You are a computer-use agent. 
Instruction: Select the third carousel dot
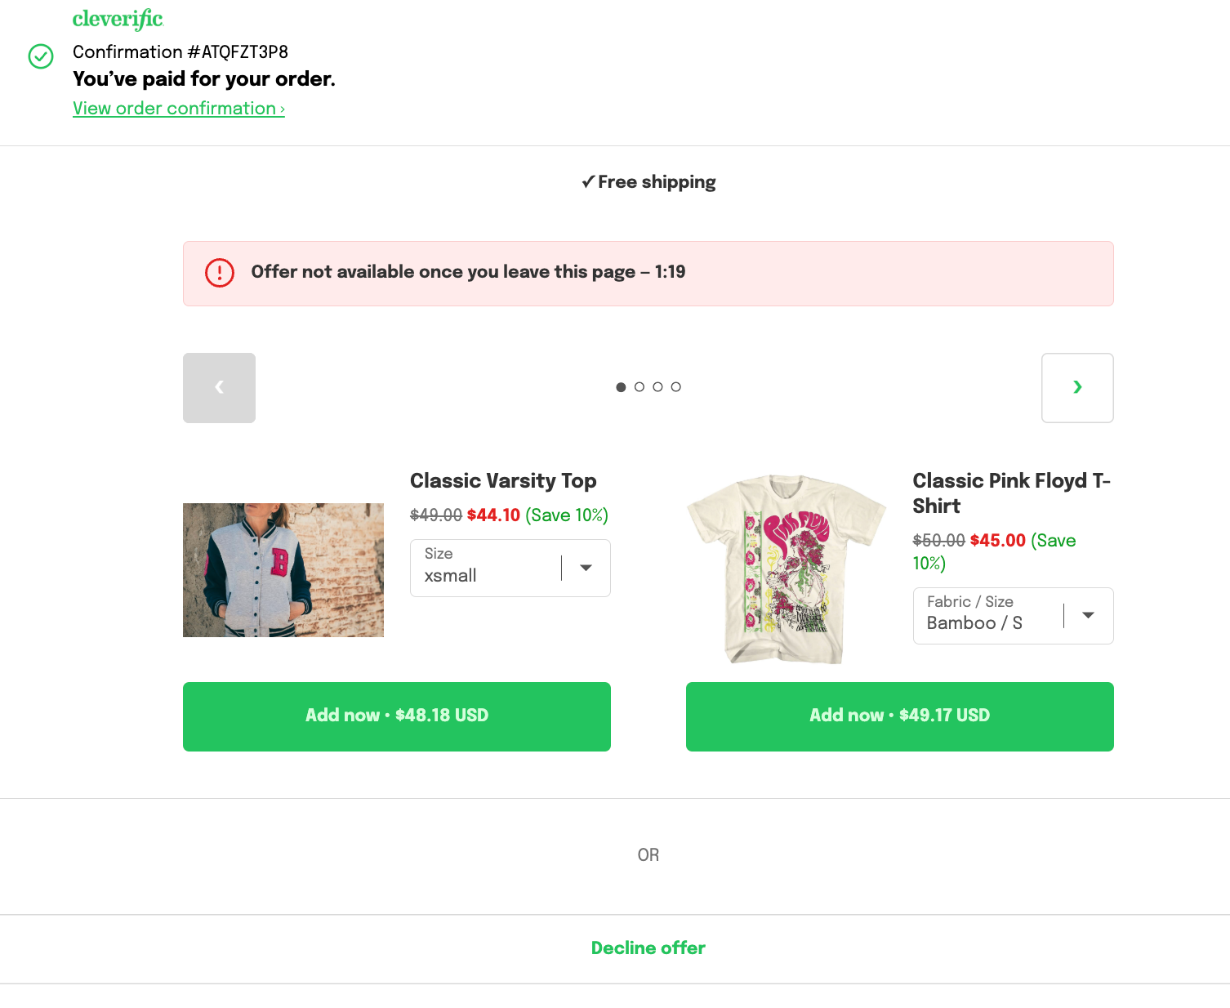point(657,387)
